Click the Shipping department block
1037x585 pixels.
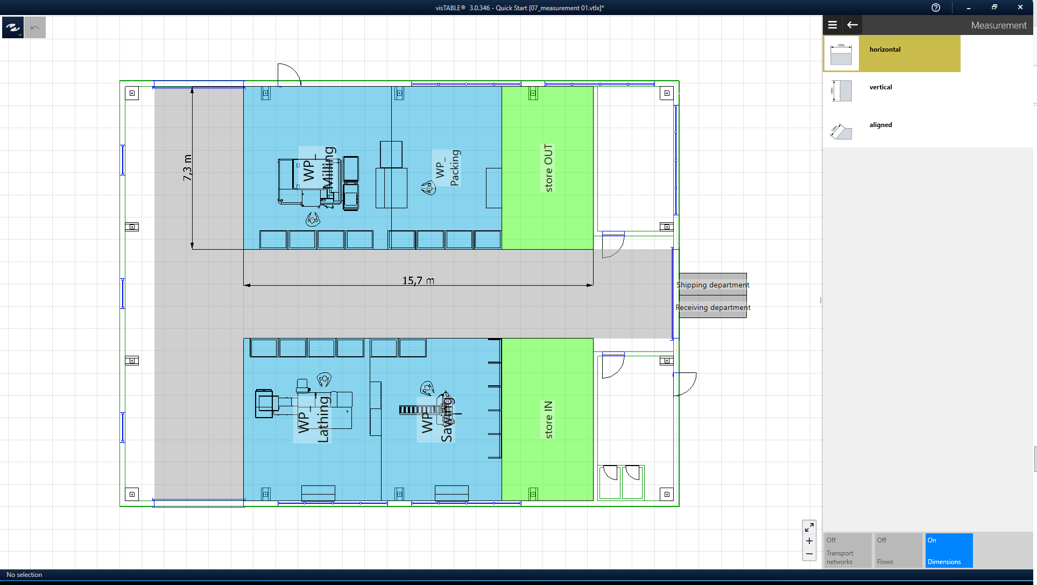(713, 285)
